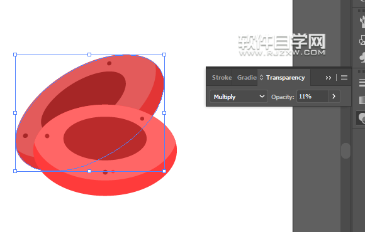Viewport: 365px width, 232px height.
Task: Open the Brushes panel icon in dock
Action: pyautogui.click(x=362, y=21)
